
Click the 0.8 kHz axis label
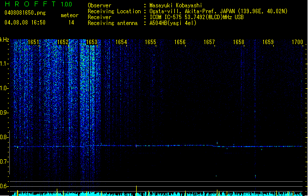pos(3,137)
